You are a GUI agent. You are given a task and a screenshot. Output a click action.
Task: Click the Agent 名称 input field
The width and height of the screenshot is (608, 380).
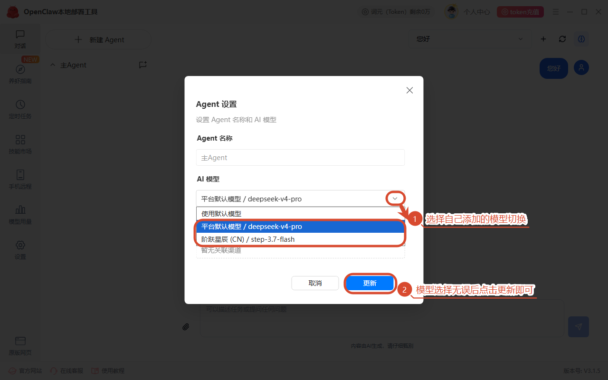[x=300, y=158]
